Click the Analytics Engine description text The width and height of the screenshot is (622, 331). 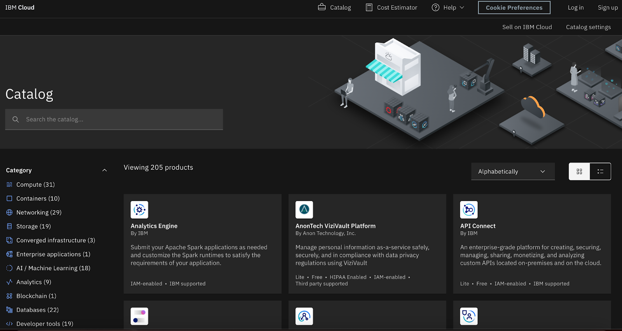pos(199,255)
